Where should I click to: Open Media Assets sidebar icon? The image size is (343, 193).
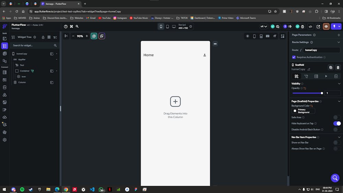[x=4, y=102]
